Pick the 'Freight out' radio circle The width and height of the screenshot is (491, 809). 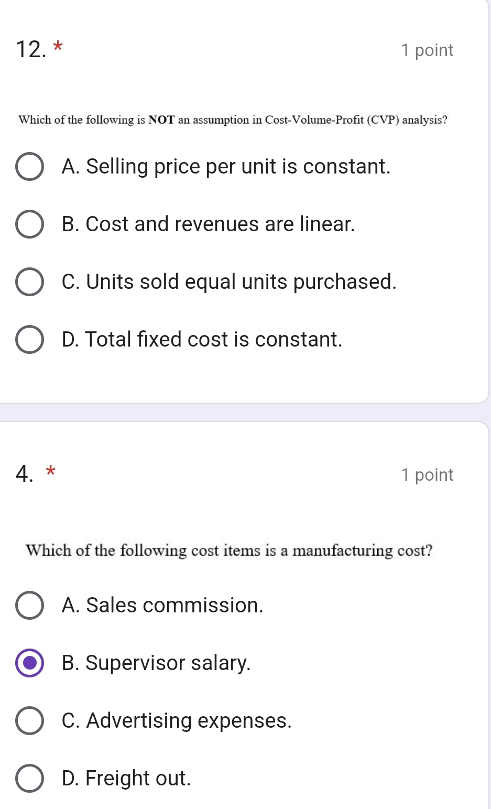[29, 779]
